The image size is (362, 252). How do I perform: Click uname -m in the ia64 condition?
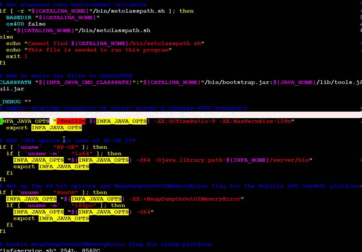point(42,154)
